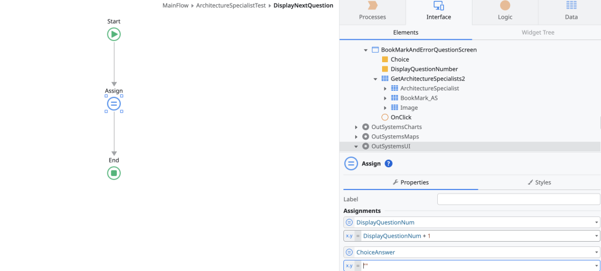Open the Widget Tree view

tap(538, 33)
